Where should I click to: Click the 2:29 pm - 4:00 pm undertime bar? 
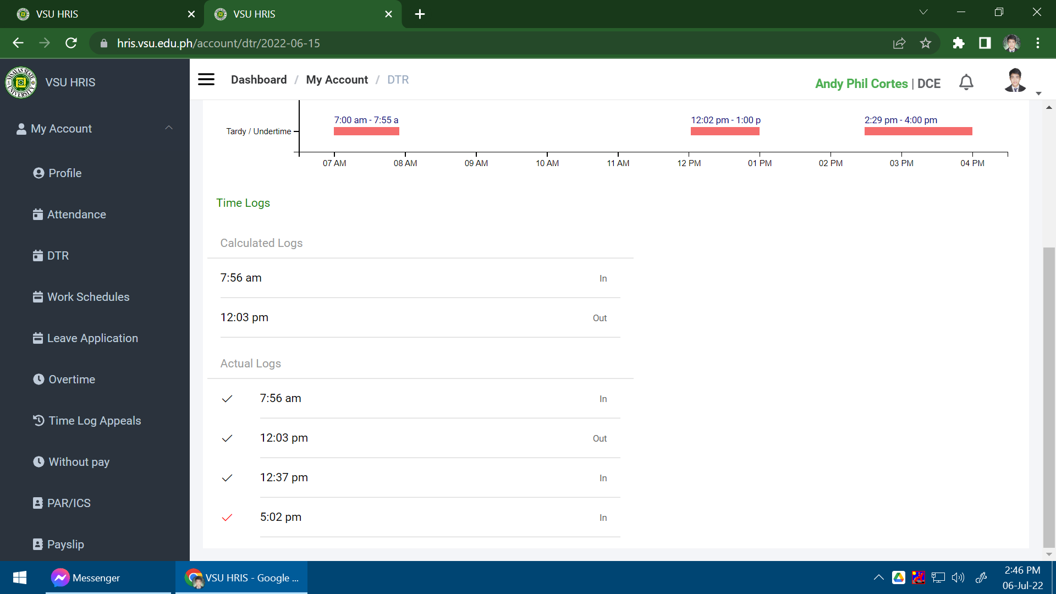point(918,131)
